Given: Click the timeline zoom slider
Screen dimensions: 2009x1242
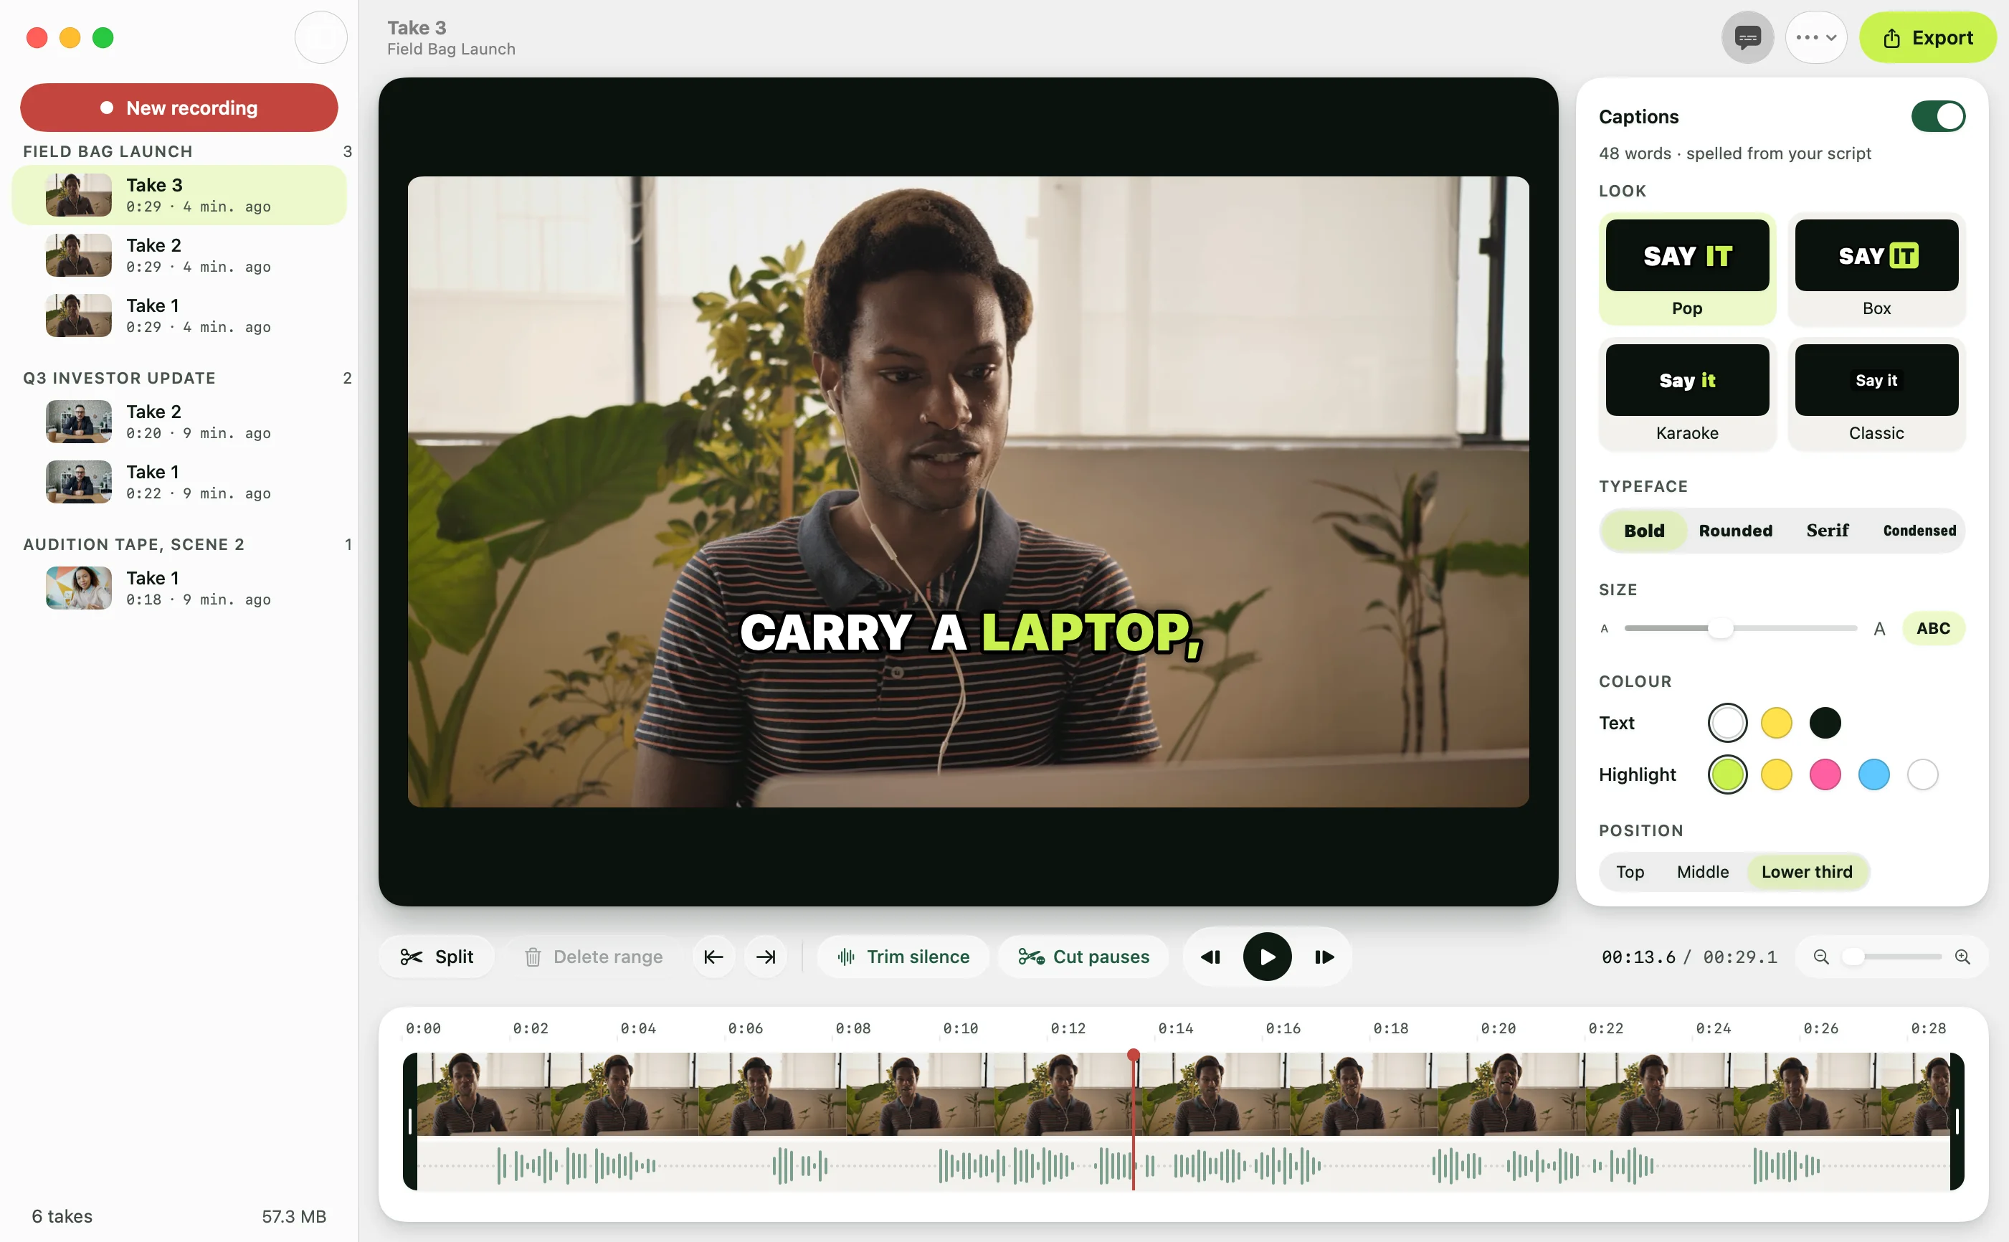Looking at the screenshot, I should (1891, 957).
